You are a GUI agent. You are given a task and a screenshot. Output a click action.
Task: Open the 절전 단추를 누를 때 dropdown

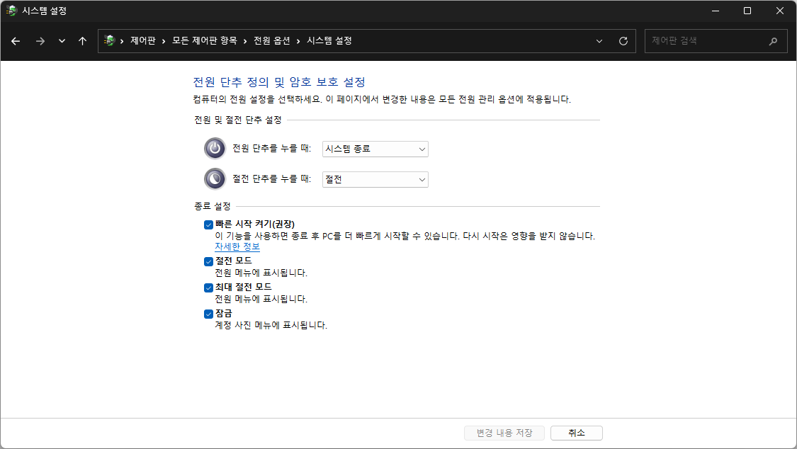pyautogui.click(x=375, y=179)
